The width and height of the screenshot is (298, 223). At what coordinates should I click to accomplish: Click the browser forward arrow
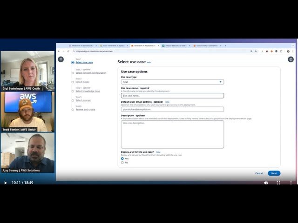(x=63, y=51)
